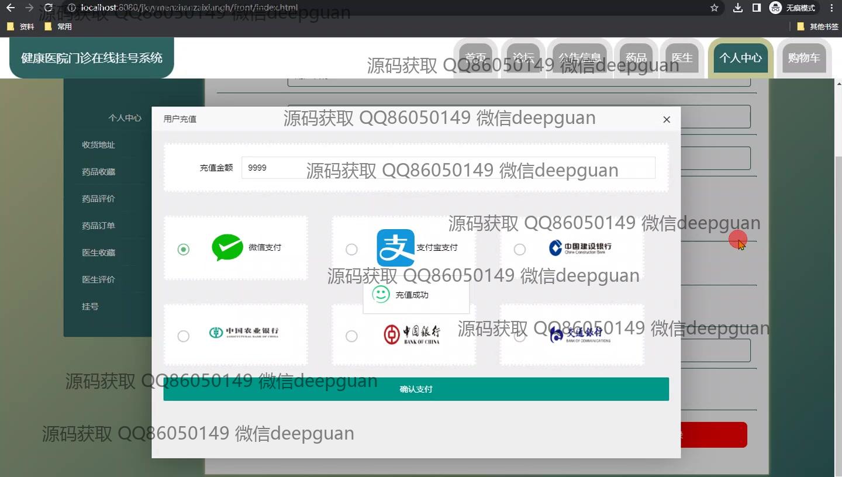The image size is (842, 477).
Task: Open the 首页 navigation tab
Action: pos(476,58)
